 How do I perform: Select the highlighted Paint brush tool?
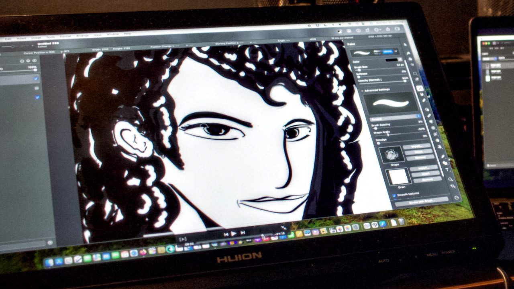tap(420, 88)
